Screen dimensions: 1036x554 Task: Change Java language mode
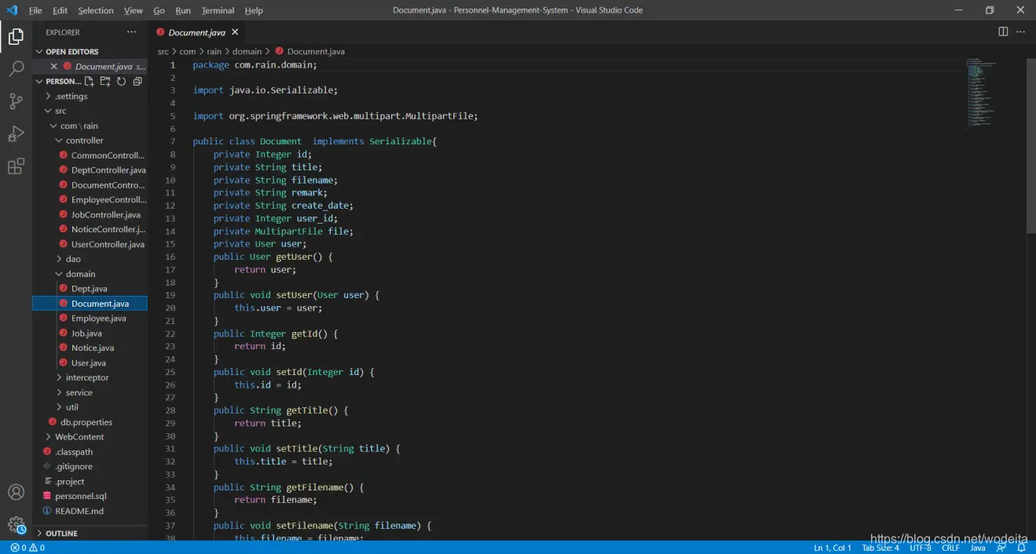pos(978,548)
